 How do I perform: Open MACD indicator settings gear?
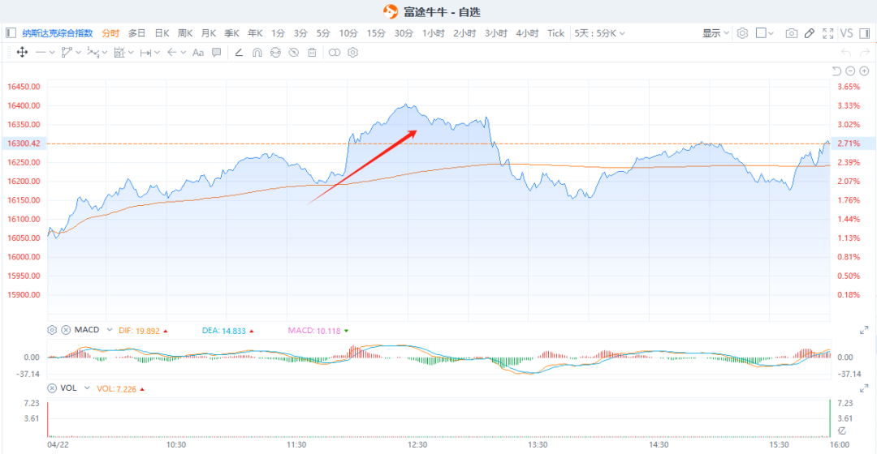(x=52, y=330)
